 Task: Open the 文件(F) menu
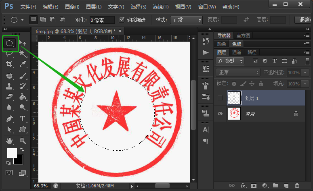(28, 7)
